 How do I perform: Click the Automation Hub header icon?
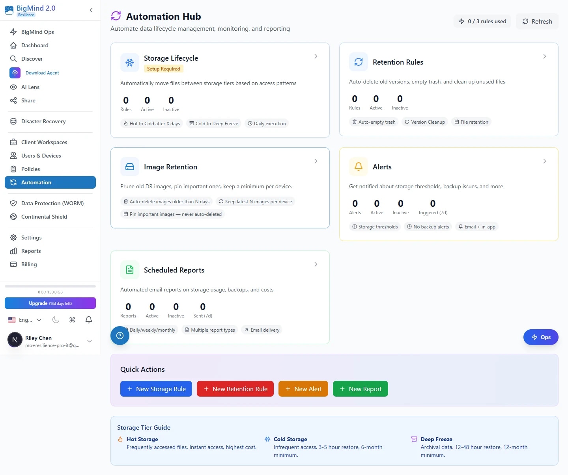click(116, 16)
